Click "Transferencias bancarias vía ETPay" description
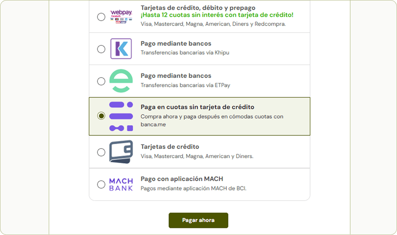The image size is (397, 235). coord(185,85)
